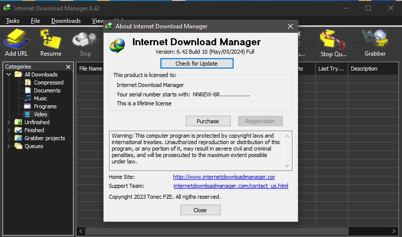Close the Categories panel
The image size is (402, 237).
coord(68,67)
